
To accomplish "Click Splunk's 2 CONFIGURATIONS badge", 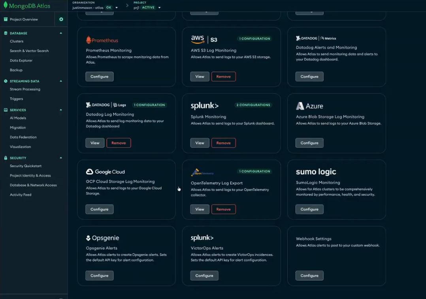I will [x=253, y=105].
